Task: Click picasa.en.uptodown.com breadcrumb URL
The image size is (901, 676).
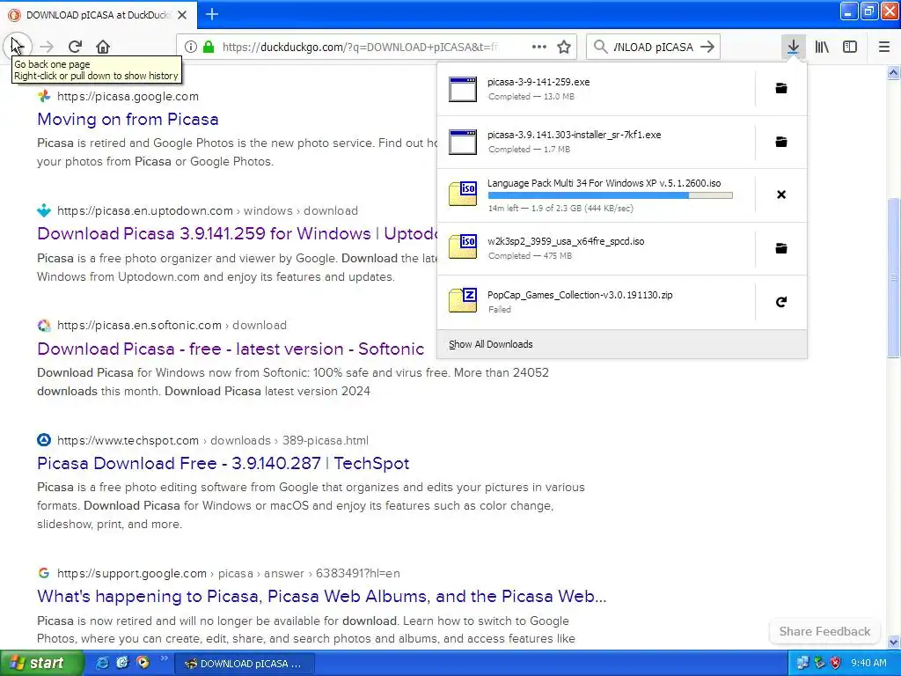Action: pos(208,210)
